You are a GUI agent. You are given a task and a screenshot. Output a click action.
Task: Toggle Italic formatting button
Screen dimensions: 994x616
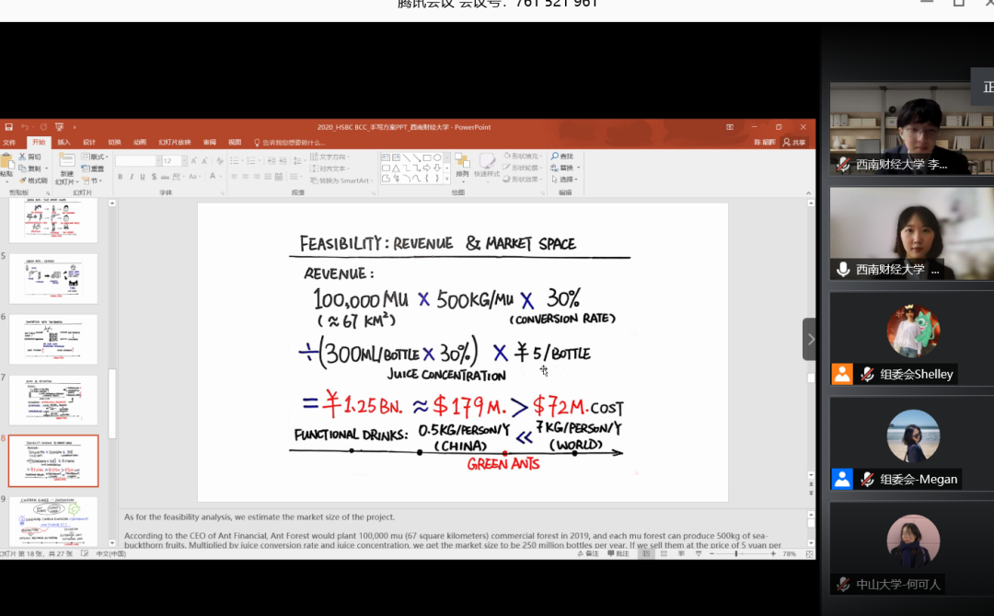tap(132, 177)
